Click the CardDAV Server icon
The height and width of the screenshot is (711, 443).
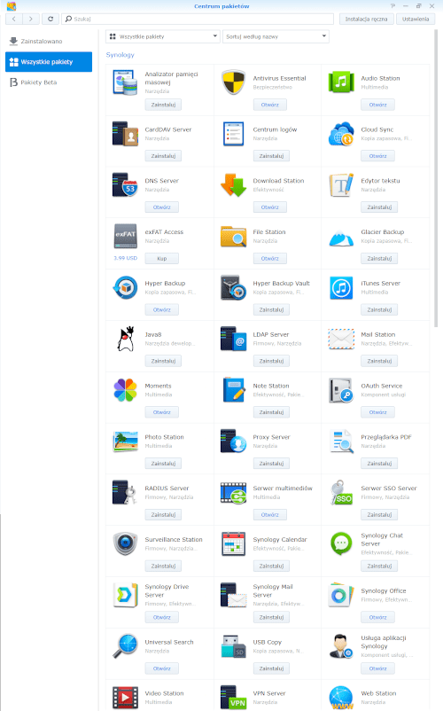tap(125, 133)
